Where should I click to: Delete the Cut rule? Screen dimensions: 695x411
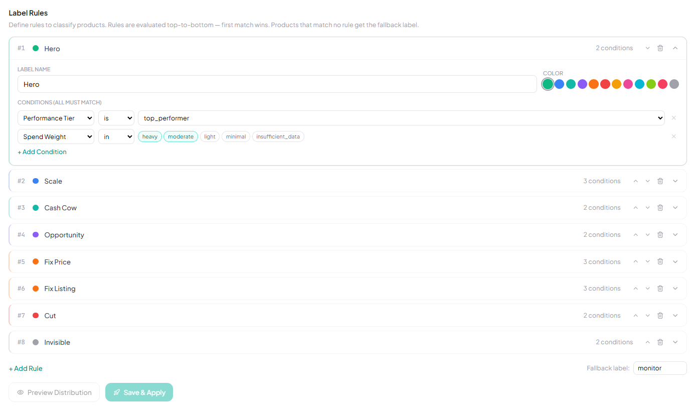click(660, 315)
